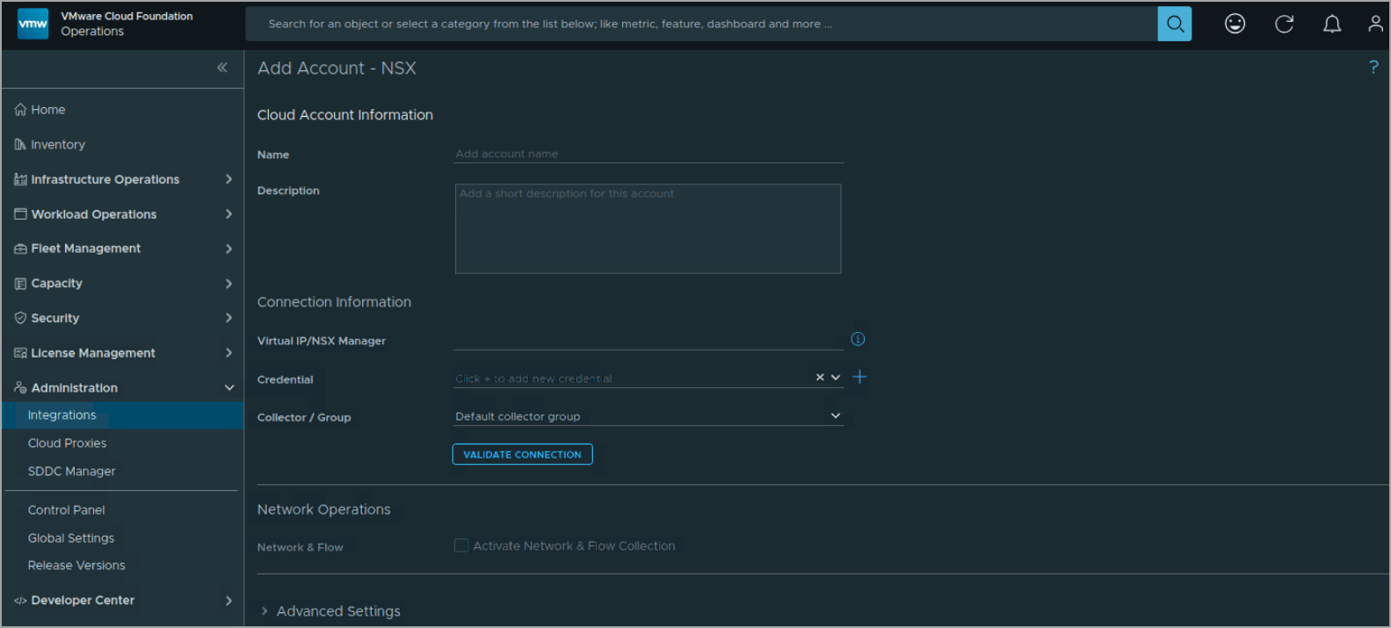Click the info icon beside NSX Manager field

click(858, 339)
